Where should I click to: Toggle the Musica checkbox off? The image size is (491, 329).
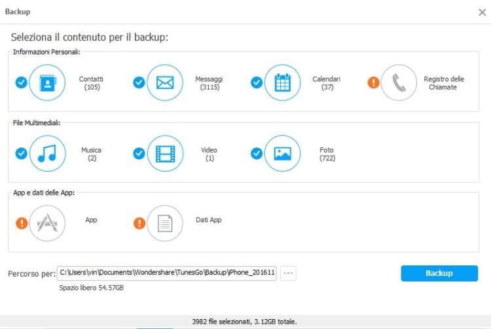coord(21,153)
